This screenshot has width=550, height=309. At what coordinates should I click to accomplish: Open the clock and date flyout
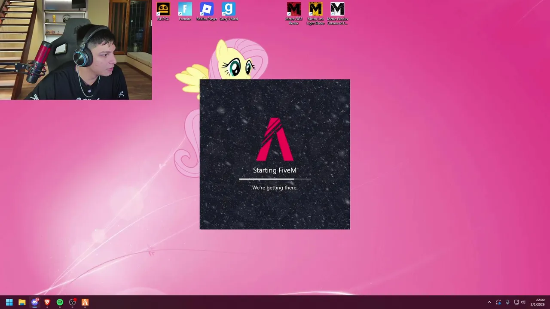click(538, 302)
